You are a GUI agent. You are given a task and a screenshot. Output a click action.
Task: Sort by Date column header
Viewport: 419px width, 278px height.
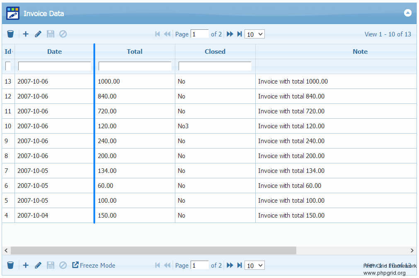tap(54, 52)
